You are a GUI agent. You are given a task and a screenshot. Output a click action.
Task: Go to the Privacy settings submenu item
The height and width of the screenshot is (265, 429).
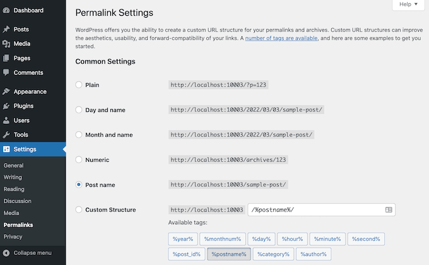point(13,237)
